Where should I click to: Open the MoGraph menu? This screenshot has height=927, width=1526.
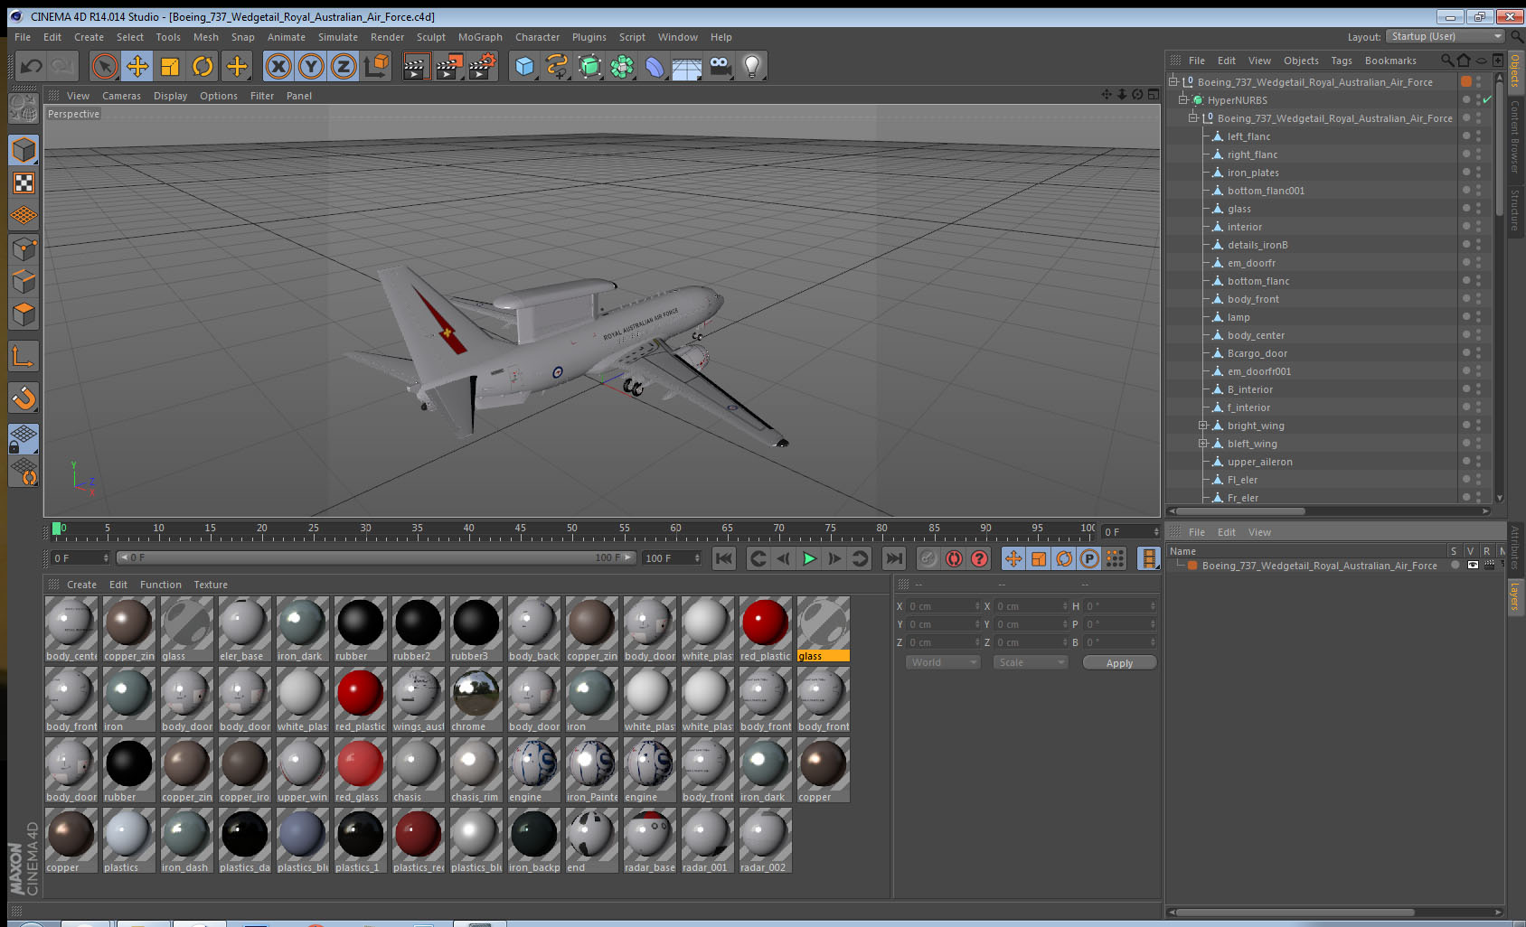click(480, 37)
